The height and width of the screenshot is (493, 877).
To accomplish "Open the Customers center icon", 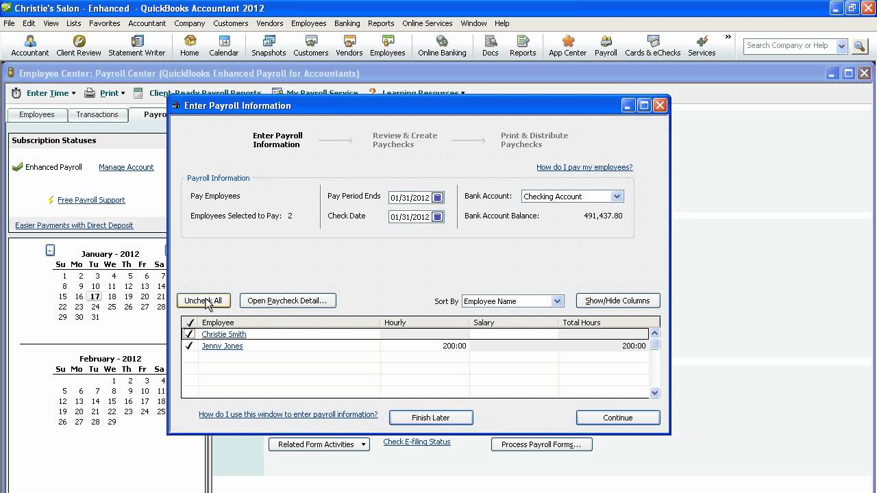I will (x=311, y=46).
